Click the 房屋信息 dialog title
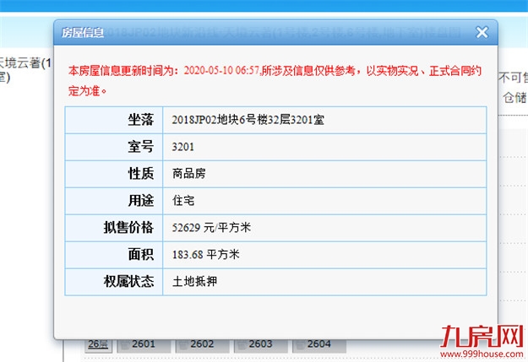Viewport: 528px width, 362px height. pyautogui.click(x=83, y=33)
